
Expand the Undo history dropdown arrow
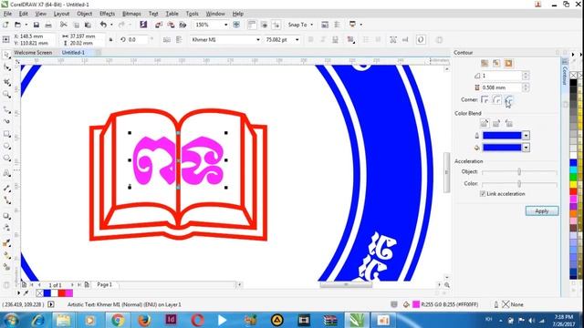111,25
